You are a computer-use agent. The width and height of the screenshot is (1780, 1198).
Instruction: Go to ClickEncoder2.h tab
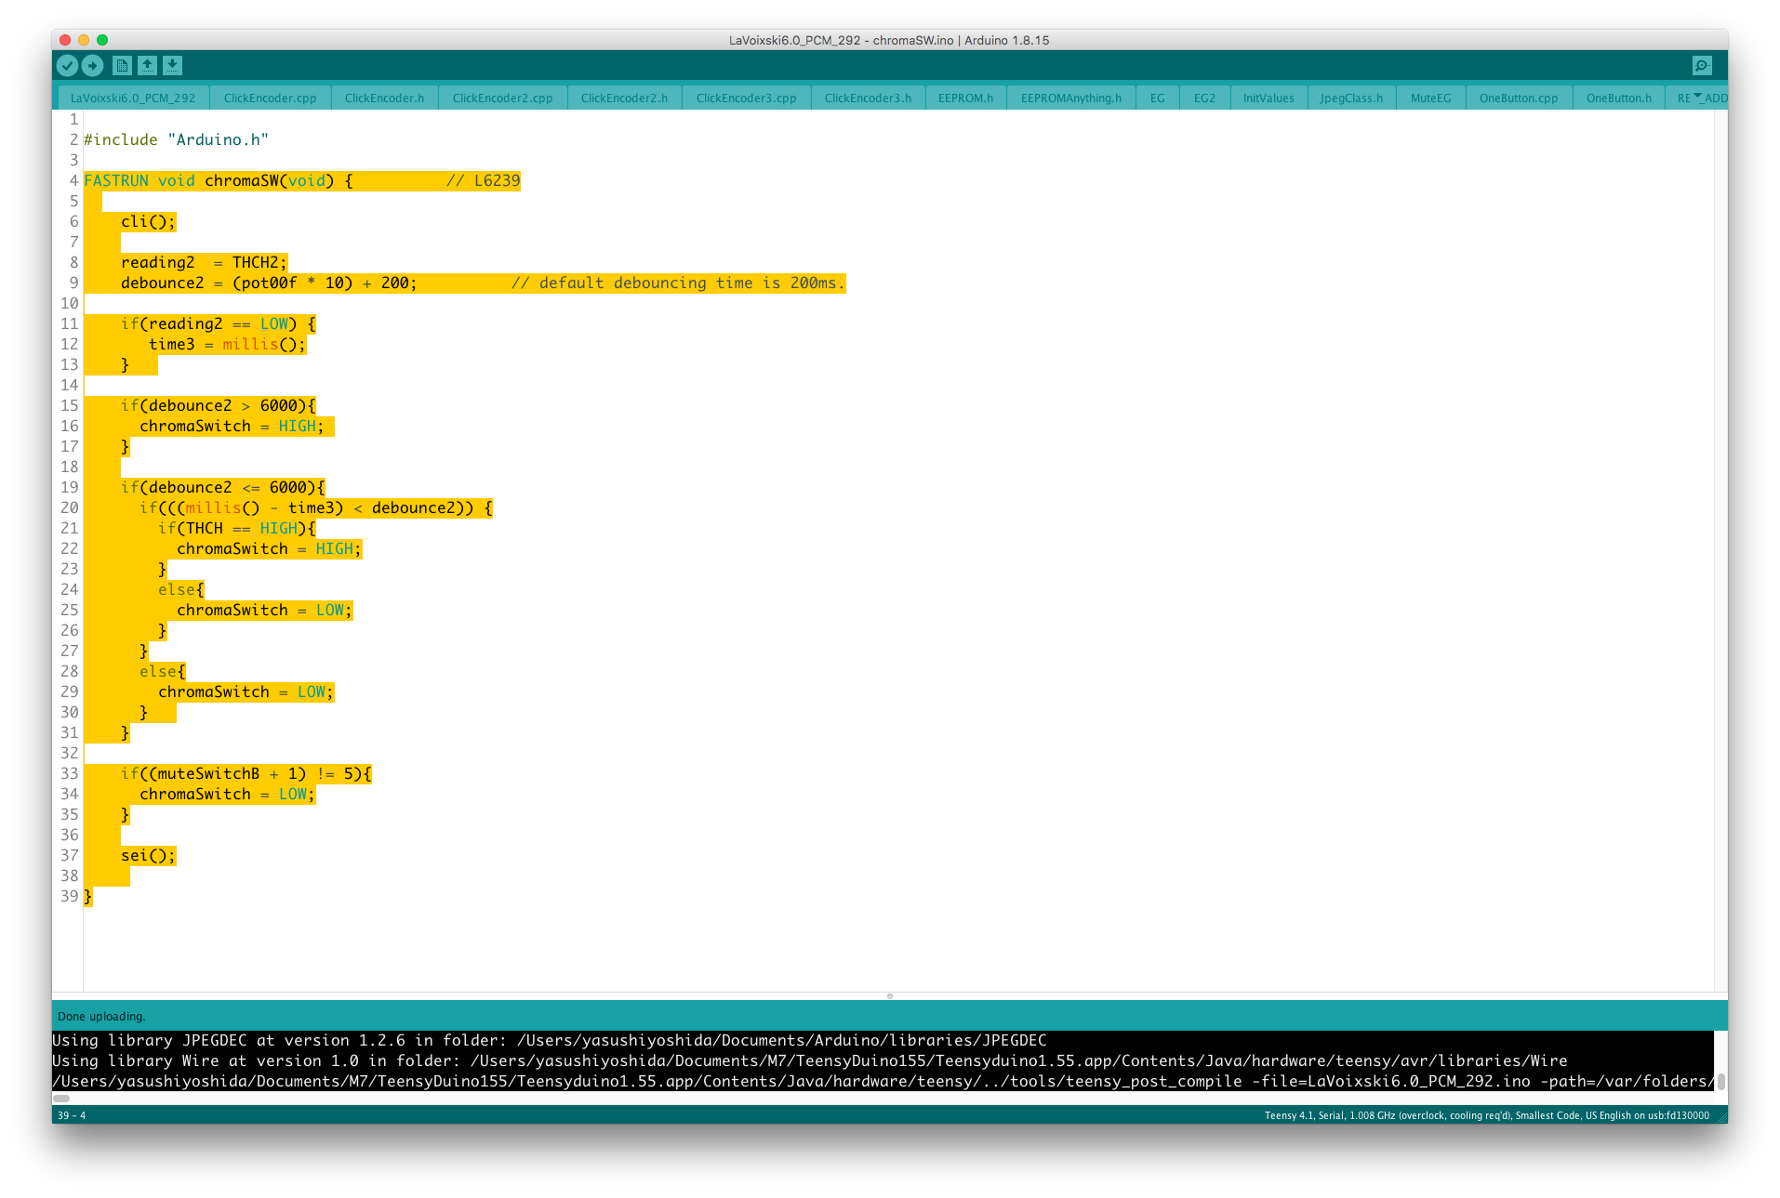(x=624, y=98)
